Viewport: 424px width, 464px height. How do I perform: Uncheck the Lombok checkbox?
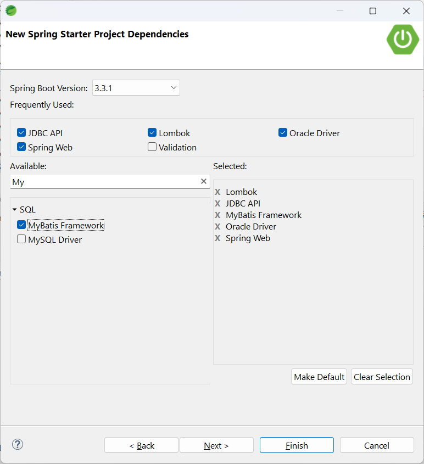click(x=152, y=132)
